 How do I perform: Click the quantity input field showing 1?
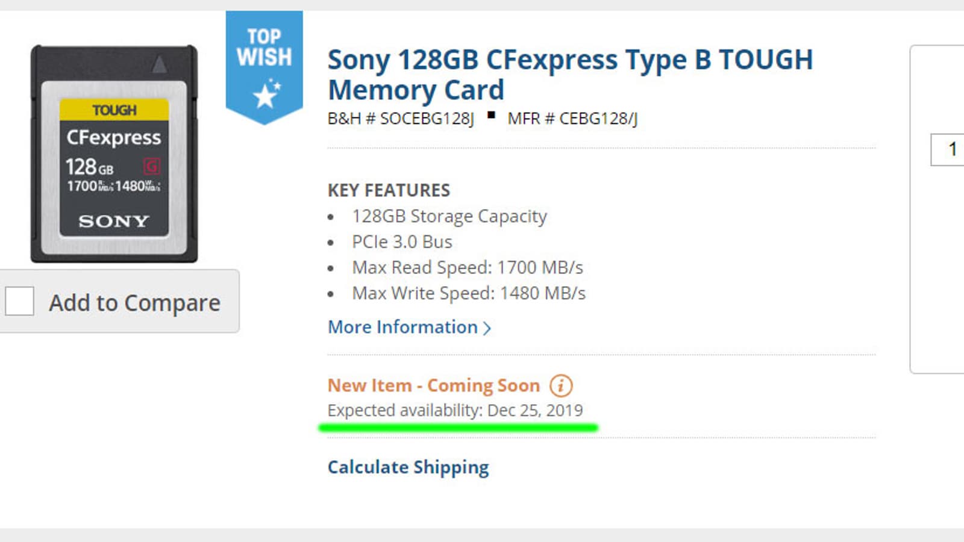[x=948, y=149]
